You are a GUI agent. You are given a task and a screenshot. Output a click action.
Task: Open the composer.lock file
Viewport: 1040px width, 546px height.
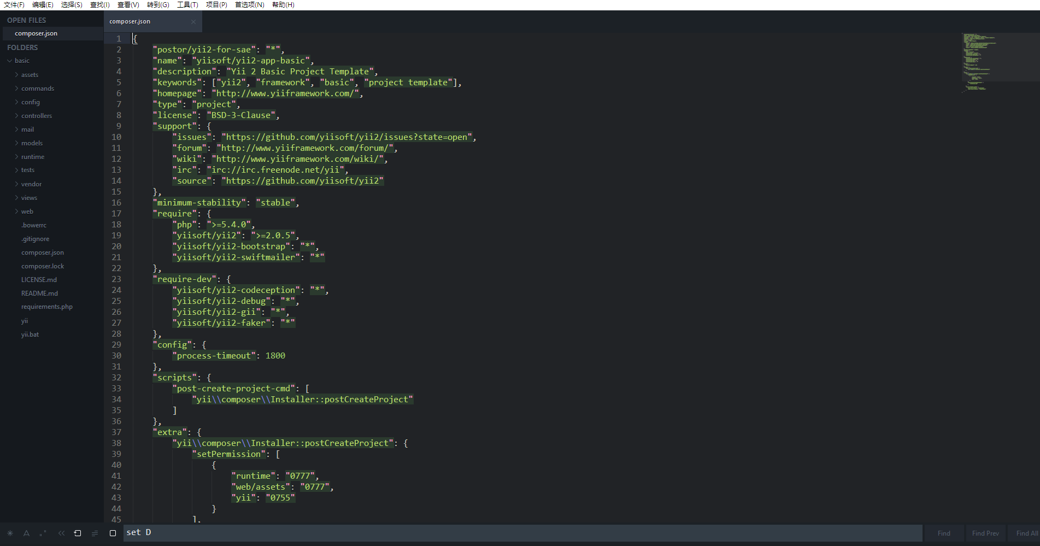(x=43, y=266)
